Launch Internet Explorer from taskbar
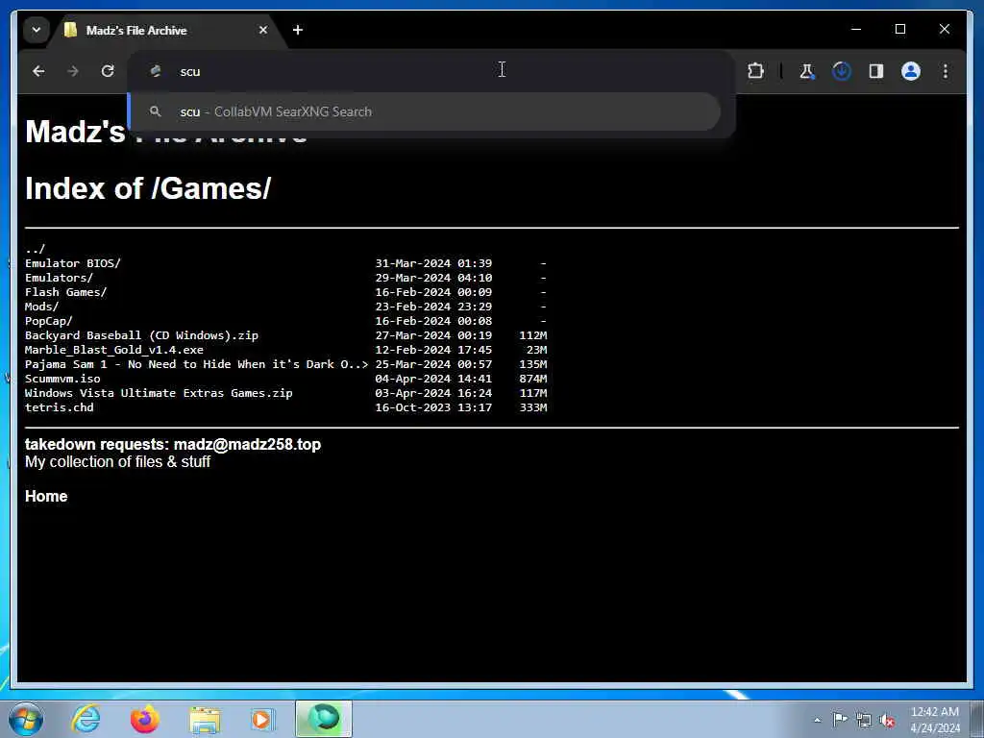Image resolution: width=984 pixels, height=738 pixels. pyautogui.click(x=86, y=719)
